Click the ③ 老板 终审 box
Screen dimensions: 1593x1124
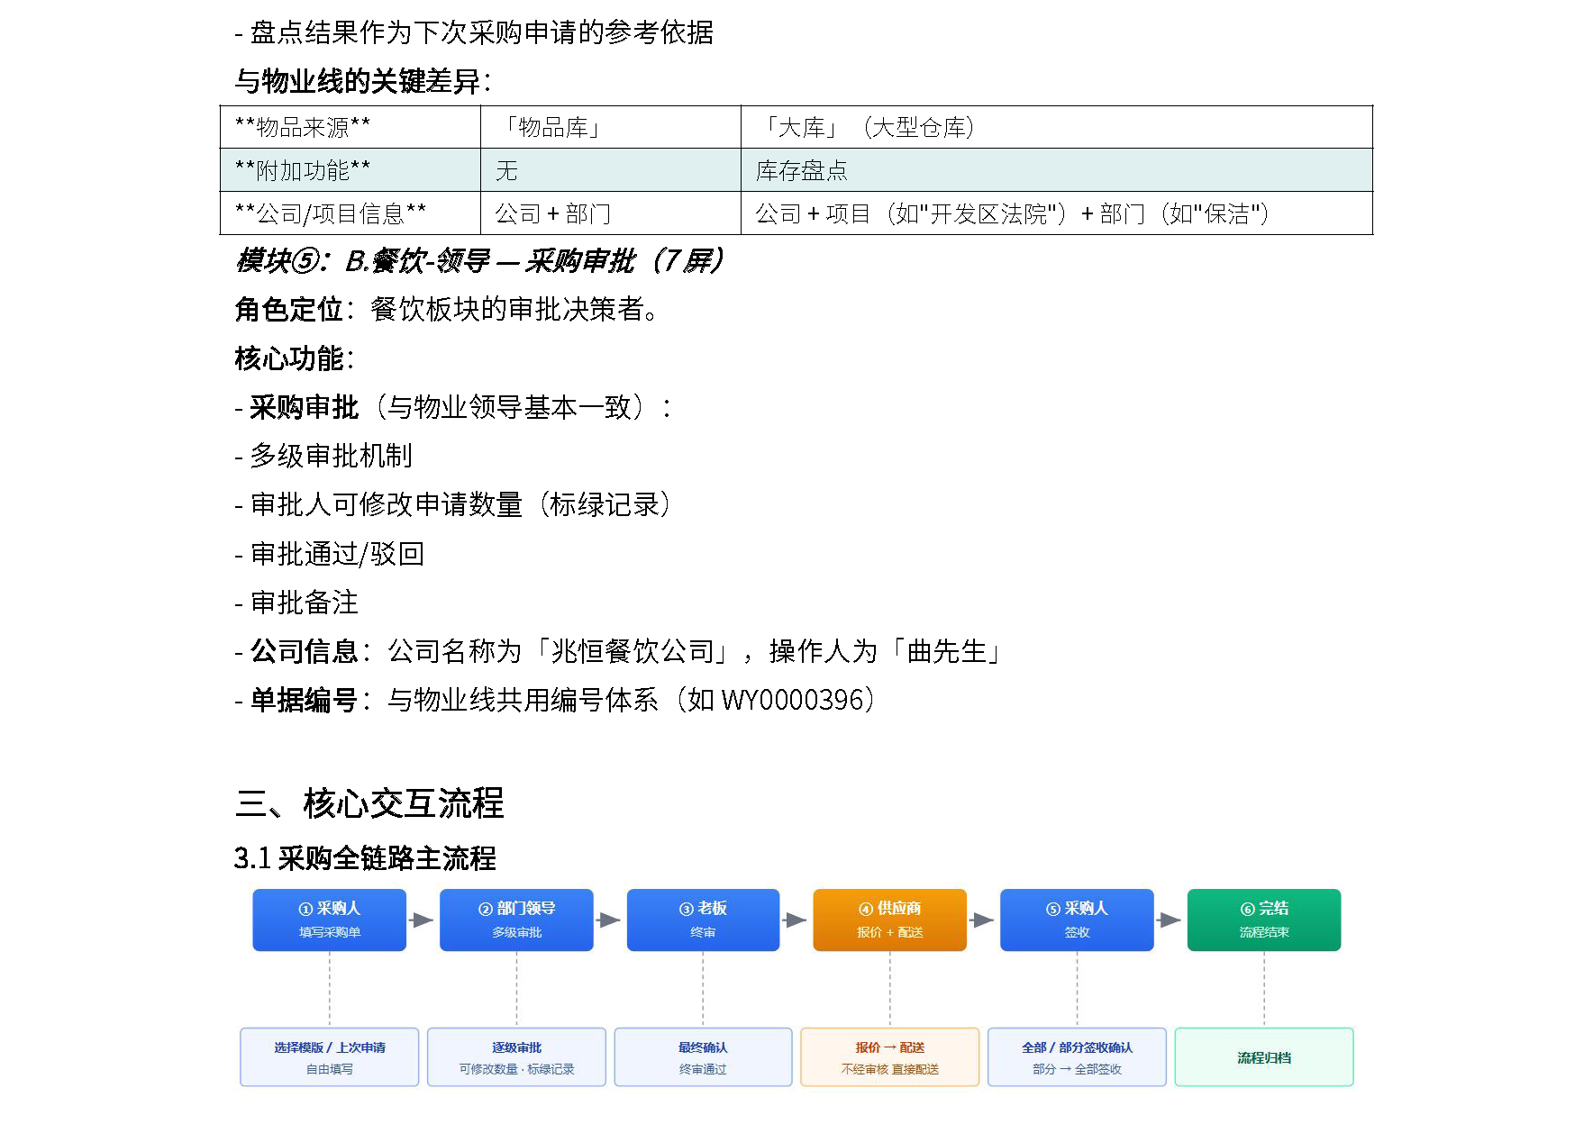[x=703, y=920]
